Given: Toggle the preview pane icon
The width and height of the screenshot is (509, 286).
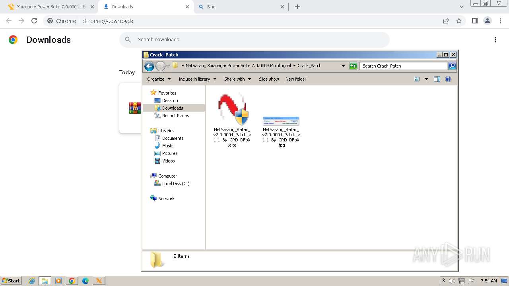Looking at the screenshot, I should pyautogui.click(x=437, y=79).
